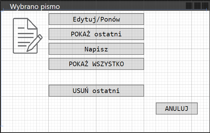Choose the Edytuj/Ponów button

[x=96, y=19]
